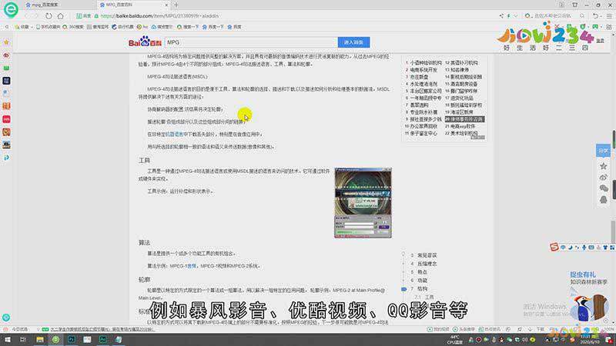Viewport: 616px width, 346px height.
Task: Click the ad link 办公家具回收
Action: coord(423,126)
